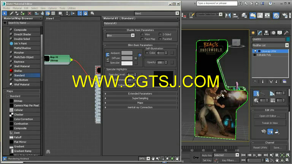Click the Diffuse color swatch
Viewport: 292px width, 164px height.
127,58
